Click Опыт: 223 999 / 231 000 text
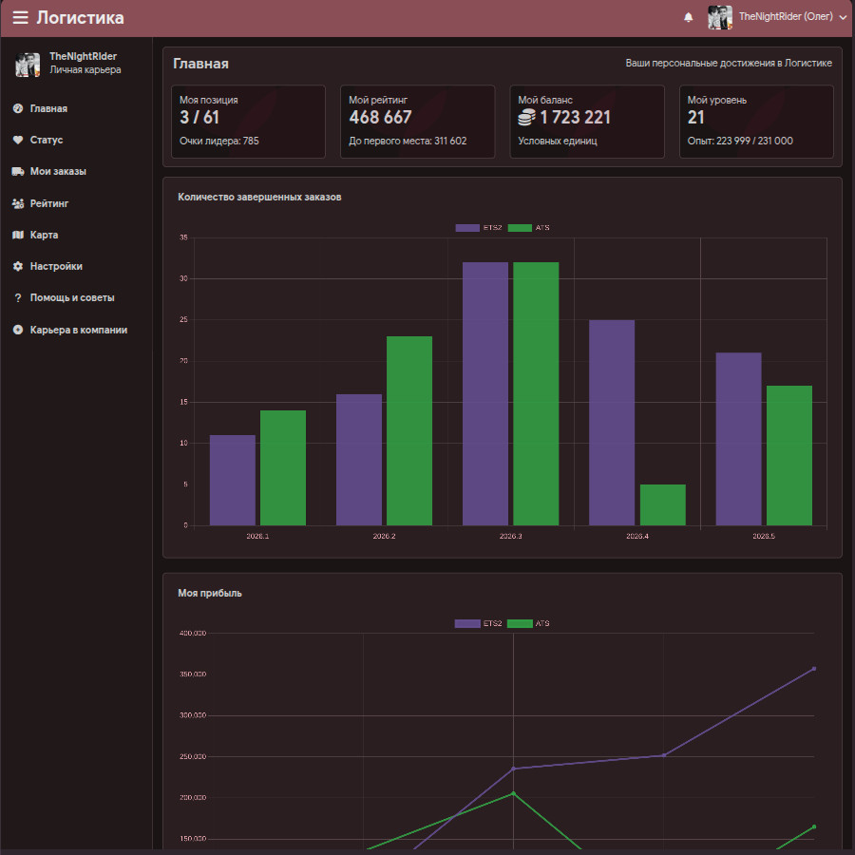Viewport: 855px width, 855px height. pyautogui.click(x=740, y=141)
